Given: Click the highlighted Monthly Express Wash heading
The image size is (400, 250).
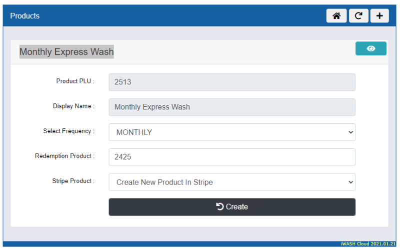Looking at the screenshot, I should point(66,52).
